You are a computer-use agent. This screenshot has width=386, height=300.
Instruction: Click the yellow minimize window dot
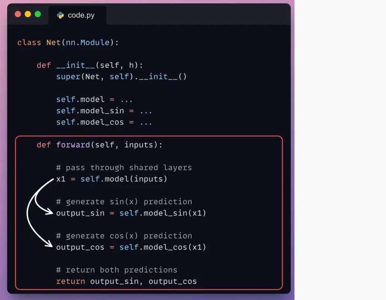click(x=28, y=14)
